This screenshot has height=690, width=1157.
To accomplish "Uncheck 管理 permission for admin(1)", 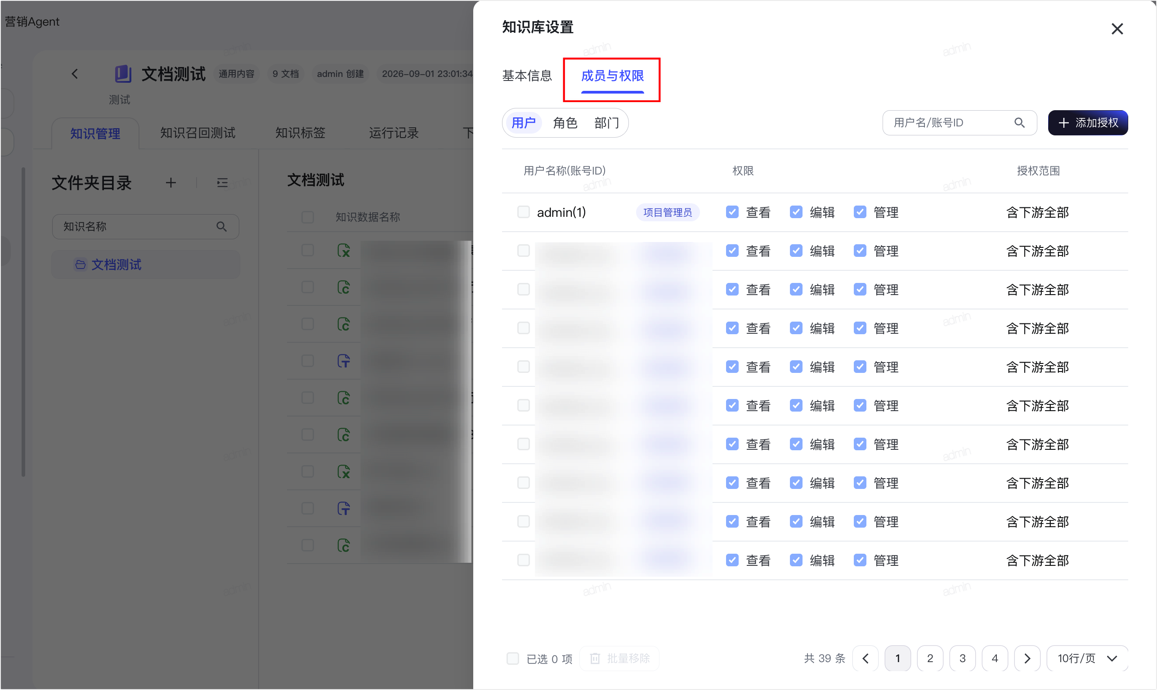I will point(860,212).
